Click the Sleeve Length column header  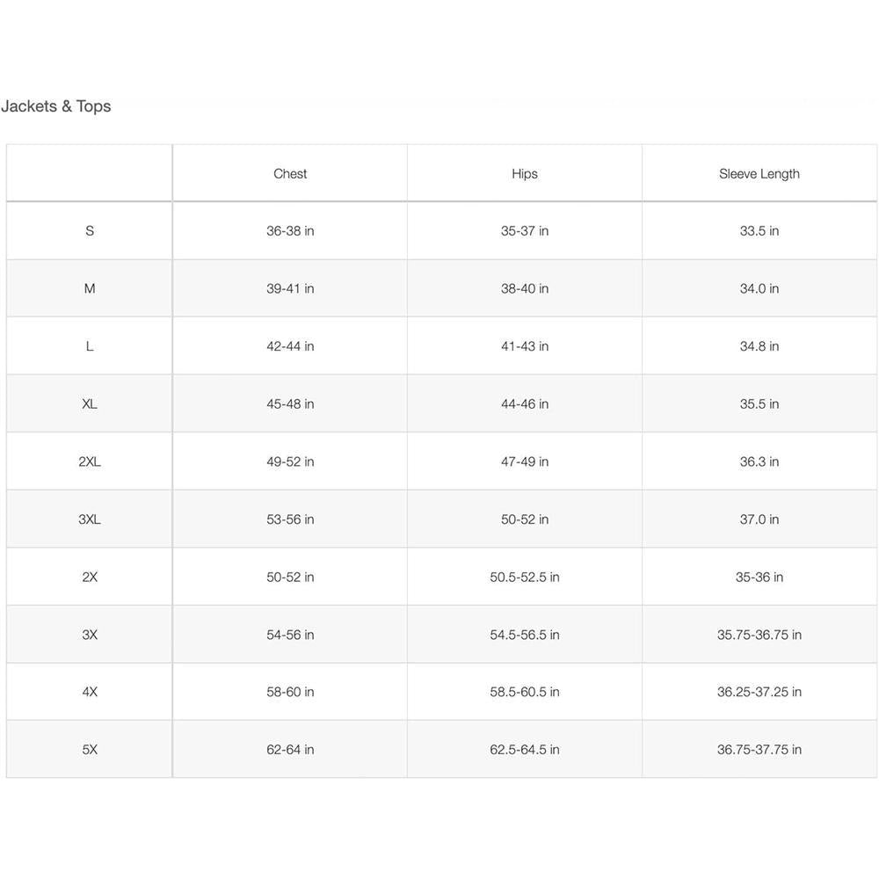(x=759, y=174)
